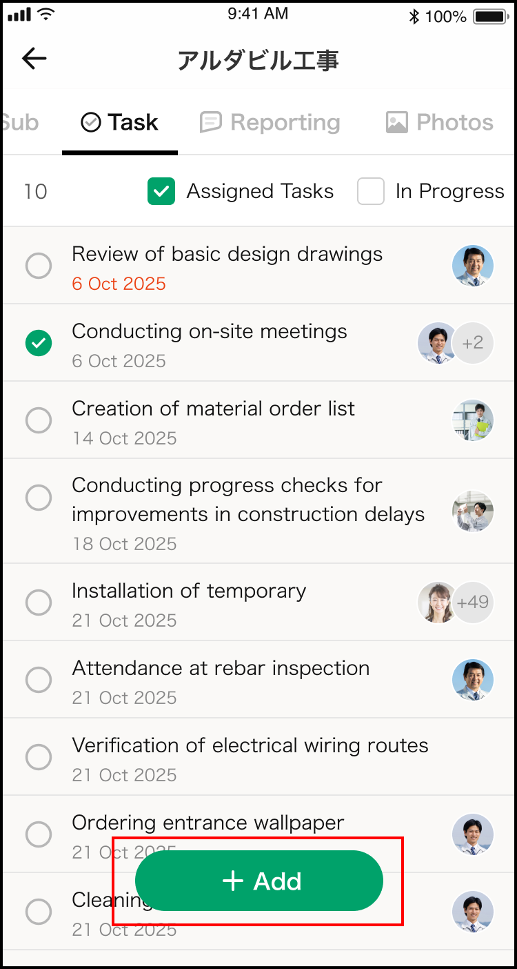Screen dimensions: 517x969
Task: Tap the back arrow icon
Action: [34, 59]
